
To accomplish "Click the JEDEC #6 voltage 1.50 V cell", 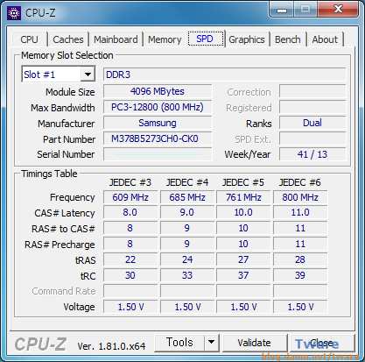I will pyautogui.click(x=300, y=307).
